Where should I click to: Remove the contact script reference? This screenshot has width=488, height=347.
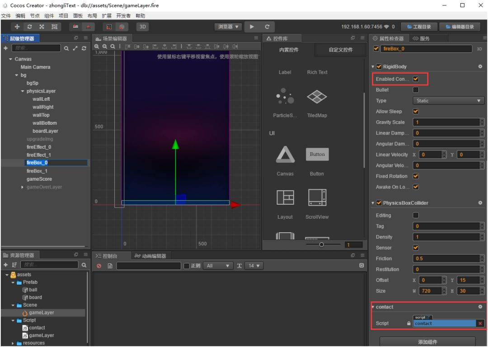[x=480, y=324]
